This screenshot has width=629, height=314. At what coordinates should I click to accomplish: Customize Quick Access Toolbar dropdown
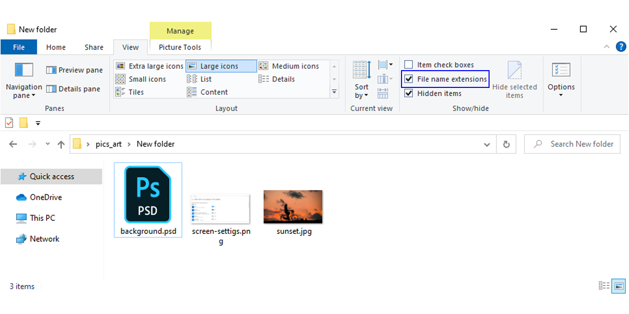(x=38, y=124)
